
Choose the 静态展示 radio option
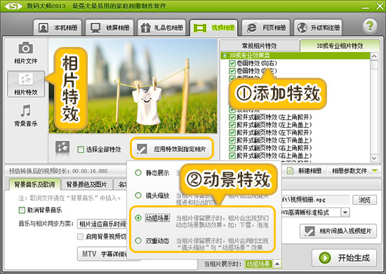pyautogui.click(x=138, y=173)
